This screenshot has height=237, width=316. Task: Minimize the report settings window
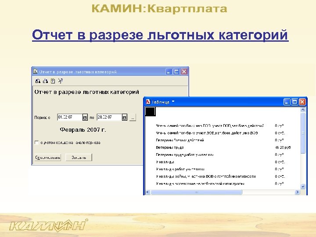(169, 72)
